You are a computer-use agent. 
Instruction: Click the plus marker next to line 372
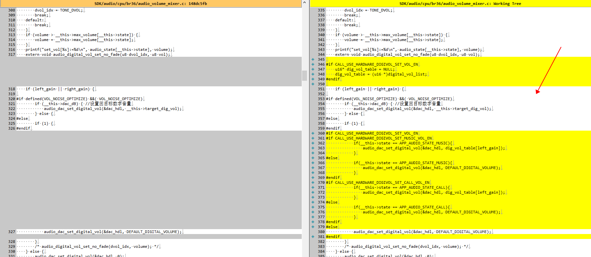(313, 192)
